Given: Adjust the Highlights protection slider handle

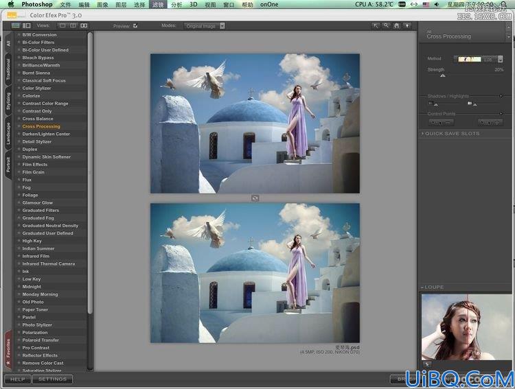Looking at the screenshot, I should (475, 105).
